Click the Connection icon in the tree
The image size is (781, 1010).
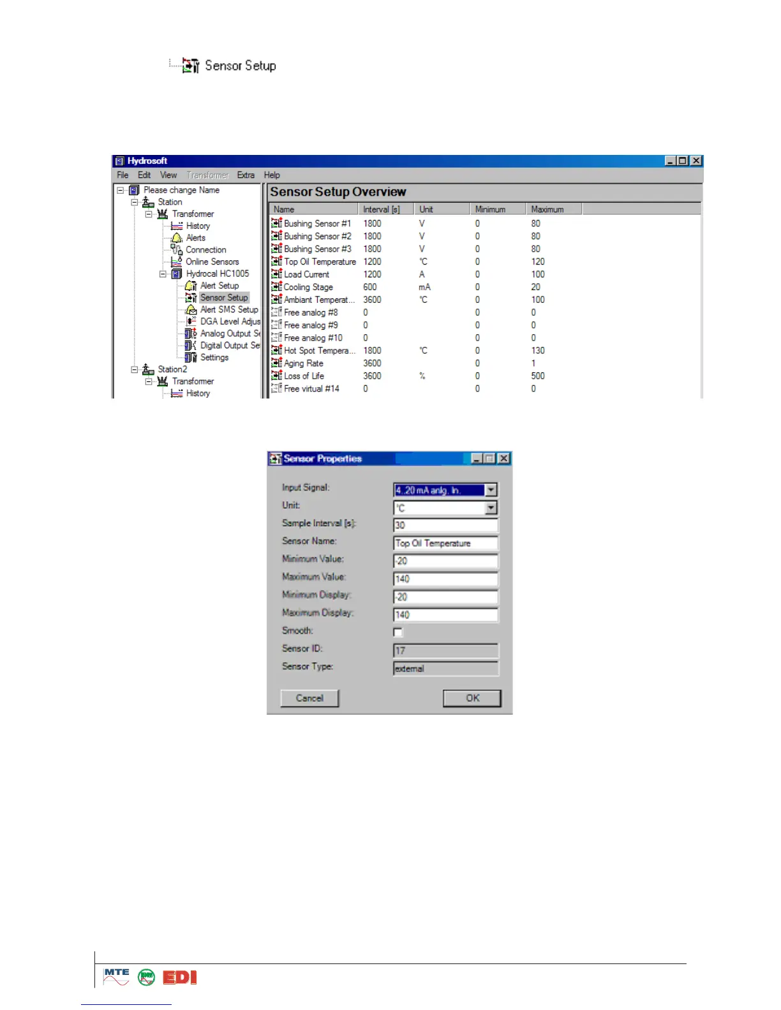click(177, 249)
